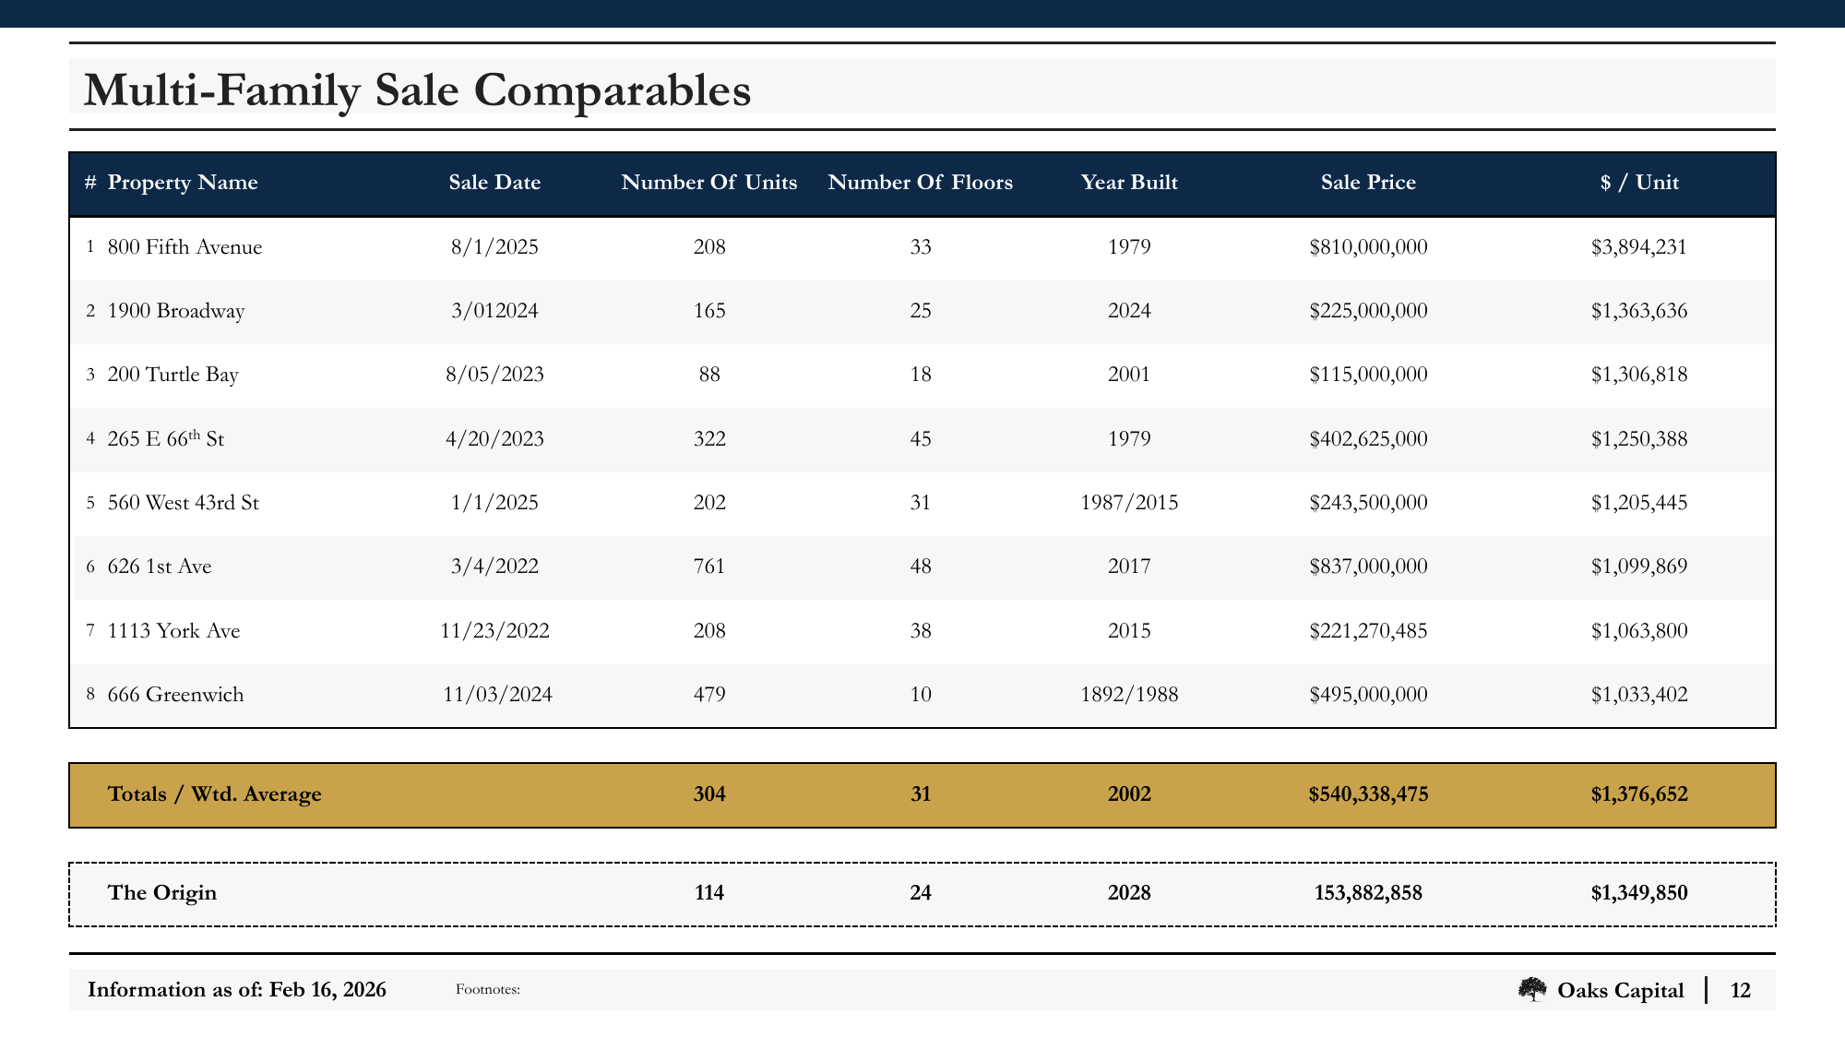Click per-unit value $3,894,231
The height and width of the screenshot is (1038, 1845).
click(x=1639, y=247)
